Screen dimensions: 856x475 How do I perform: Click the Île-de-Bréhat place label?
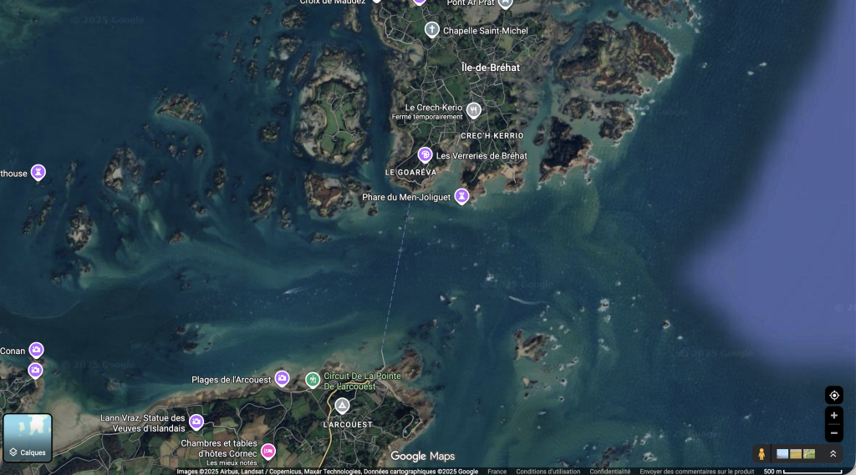click(490, 68)
